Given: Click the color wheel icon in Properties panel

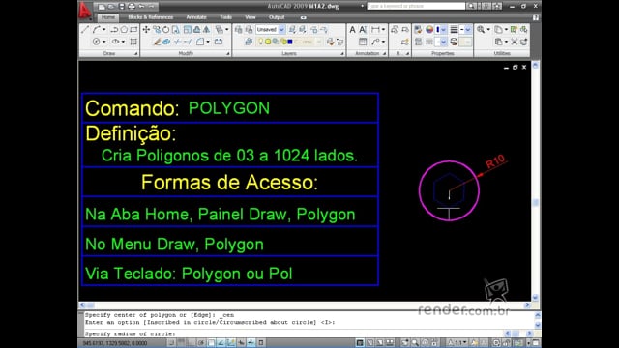Looking at the screenshot, I should (x=429, y=30).
